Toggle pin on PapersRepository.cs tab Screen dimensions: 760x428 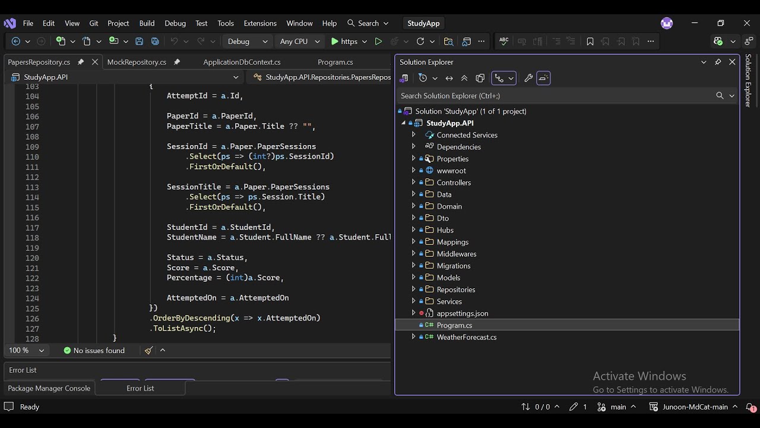click(81, 62)
